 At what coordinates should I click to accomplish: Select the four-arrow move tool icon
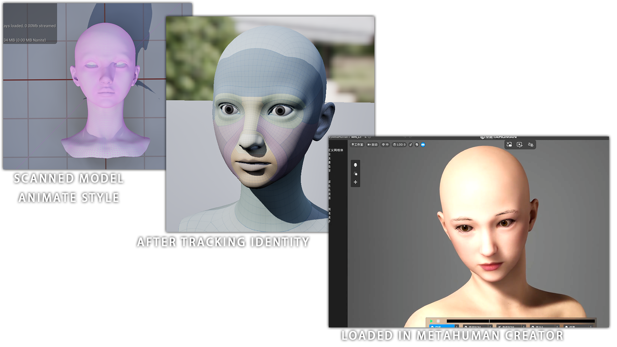[355, 182]
